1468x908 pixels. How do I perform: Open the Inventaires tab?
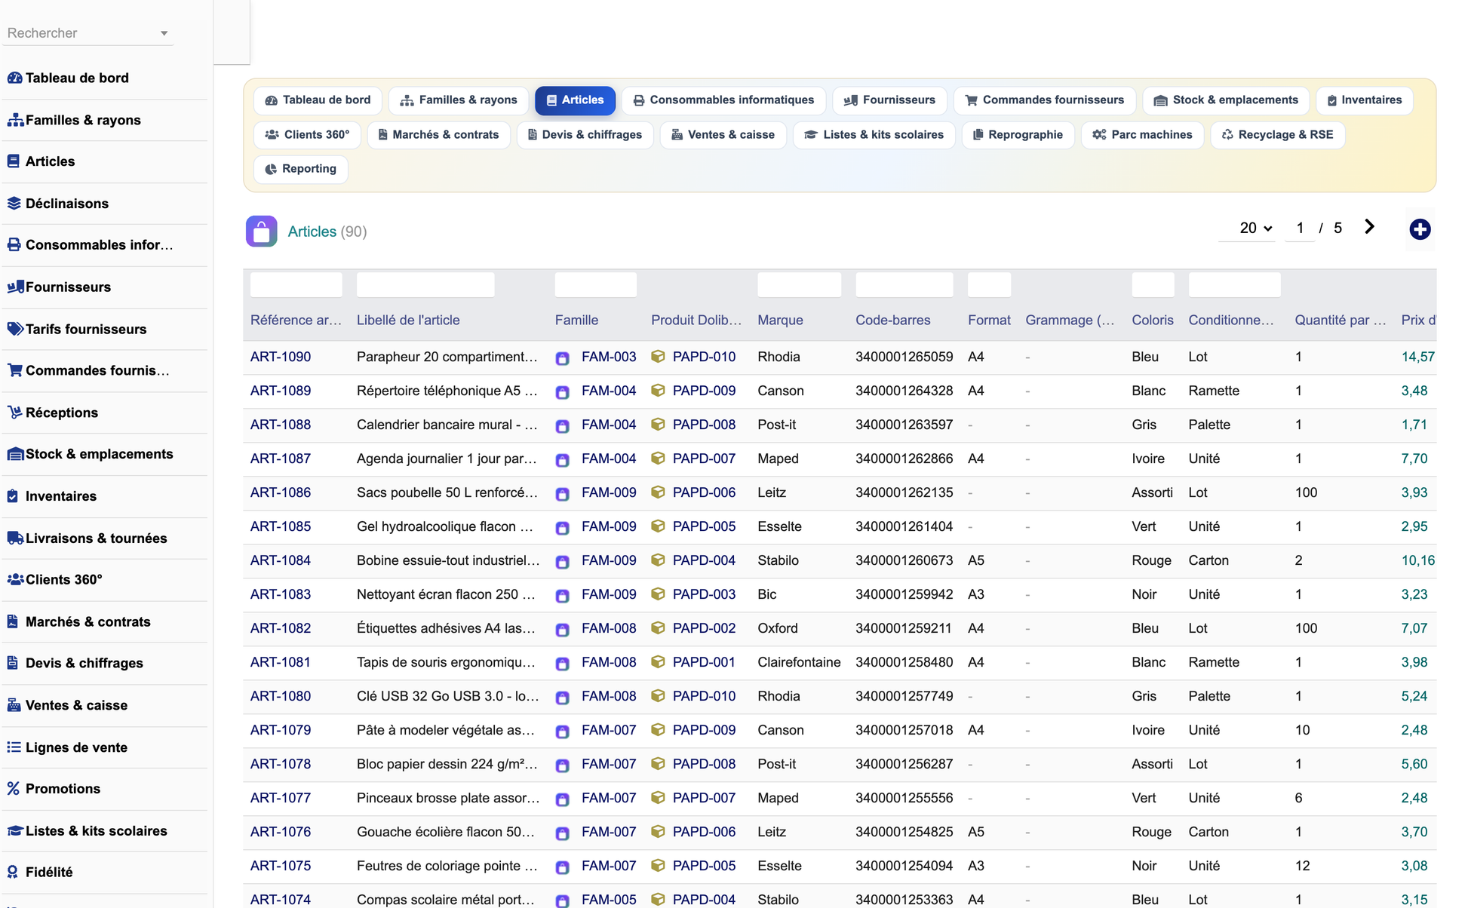(x=1364, y=100)
